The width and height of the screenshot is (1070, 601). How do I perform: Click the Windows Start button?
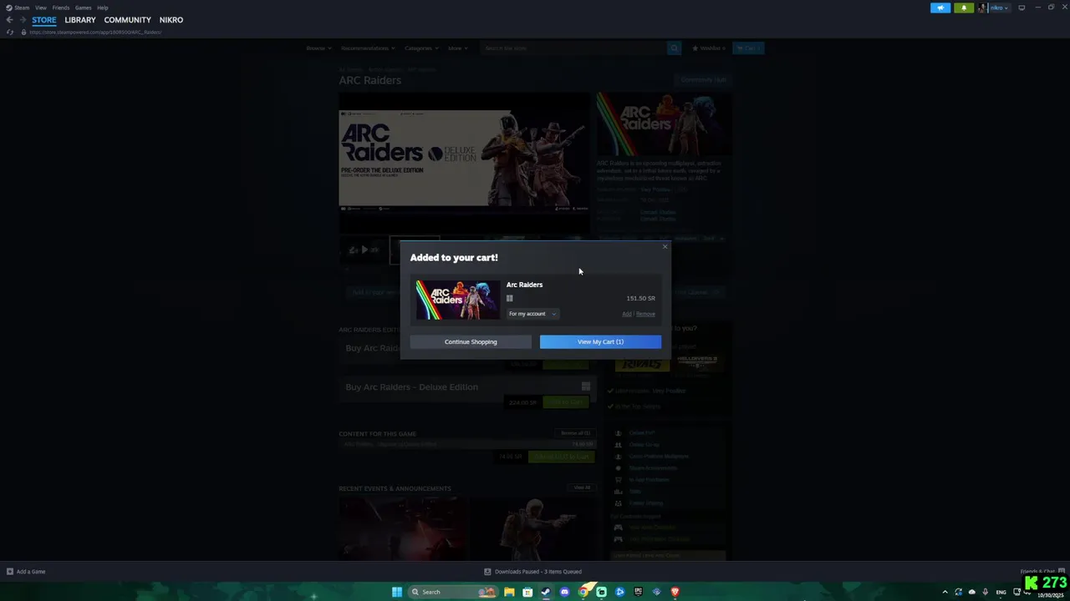(x=397, y=592)
